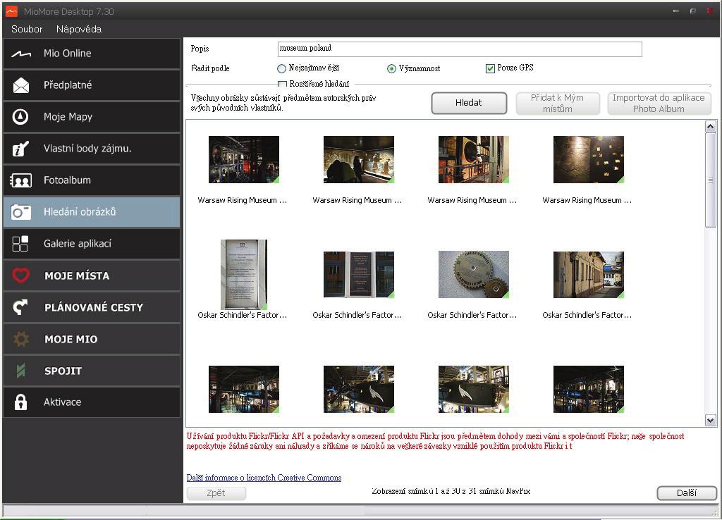Click Importovat do aplikace Photo Album button
Screen dimensions: 722x520
(x=659, y=103)
